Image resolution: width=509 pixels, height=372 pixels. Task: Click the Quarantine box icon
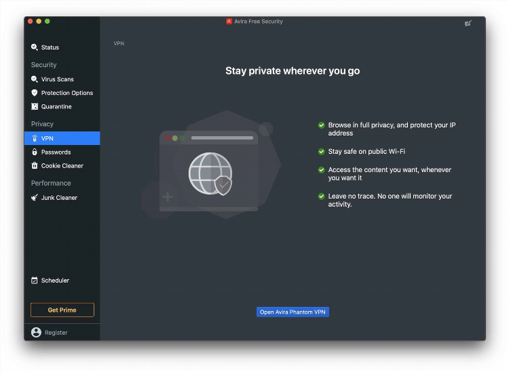tap(35, 106)
